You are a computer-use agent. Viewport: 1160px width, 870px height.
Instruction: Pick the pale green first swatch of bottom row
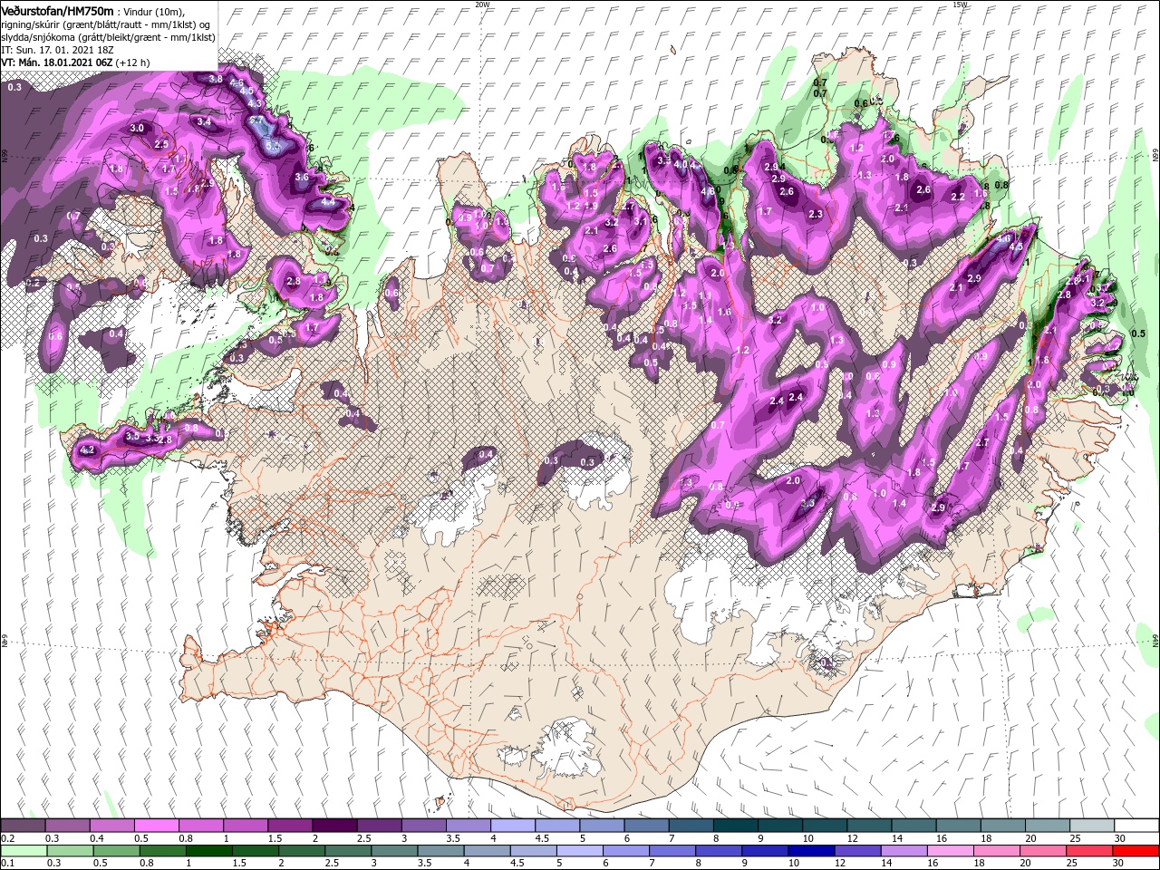click(x=23, y=851)
